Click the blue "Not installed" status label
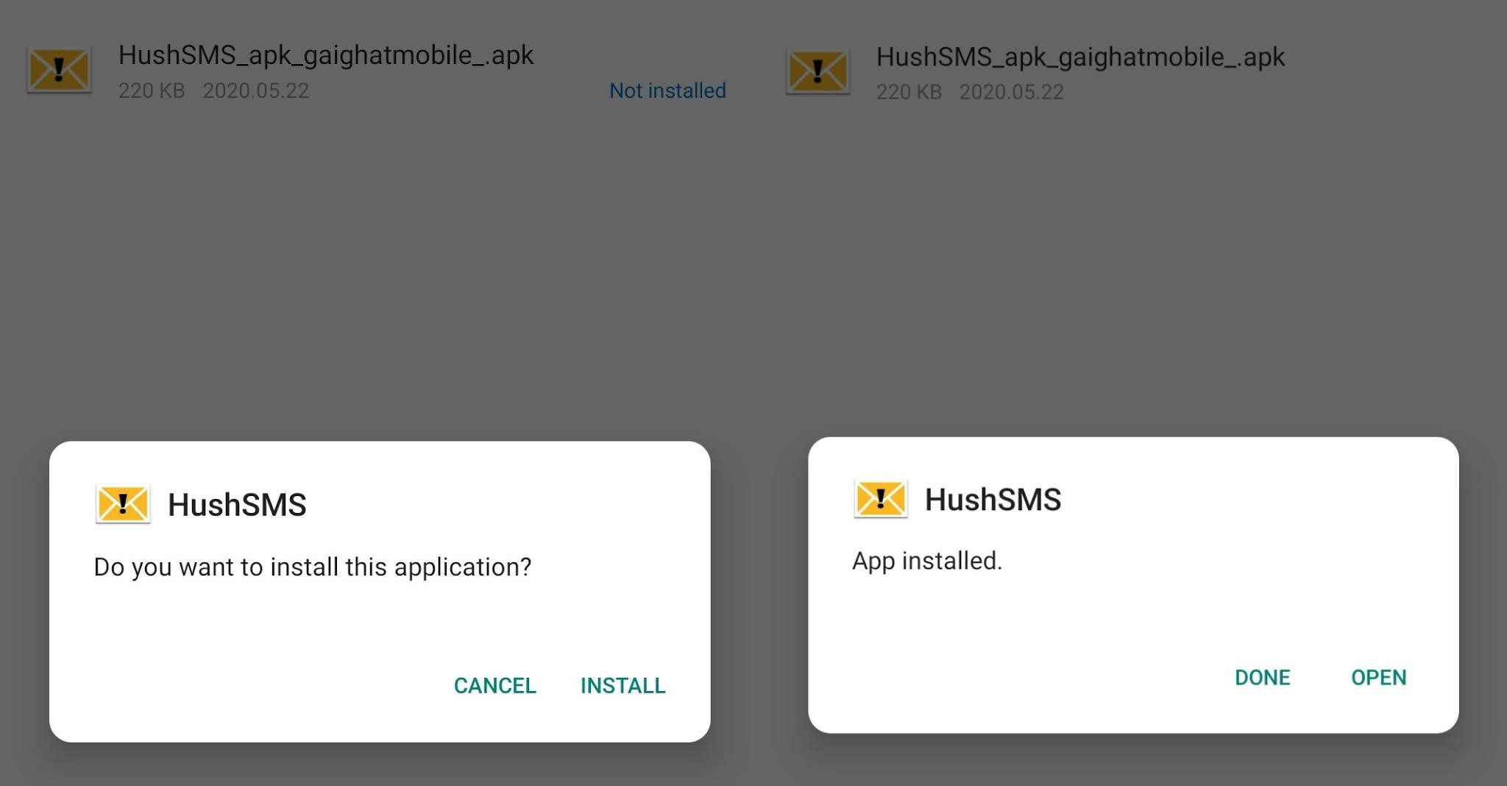This screenshot has width=1507, height=786. click(x=667, y=91)
